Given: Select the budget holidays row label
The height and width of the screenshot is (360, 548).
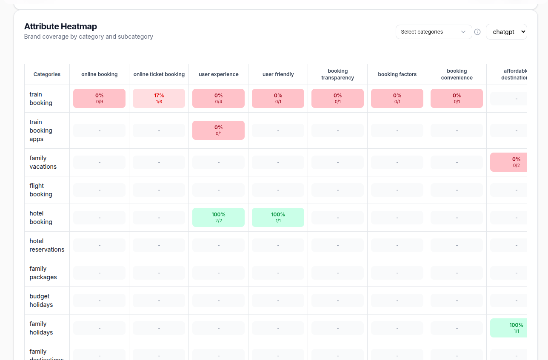Looking at the screenshot, I should click(41, 300).
